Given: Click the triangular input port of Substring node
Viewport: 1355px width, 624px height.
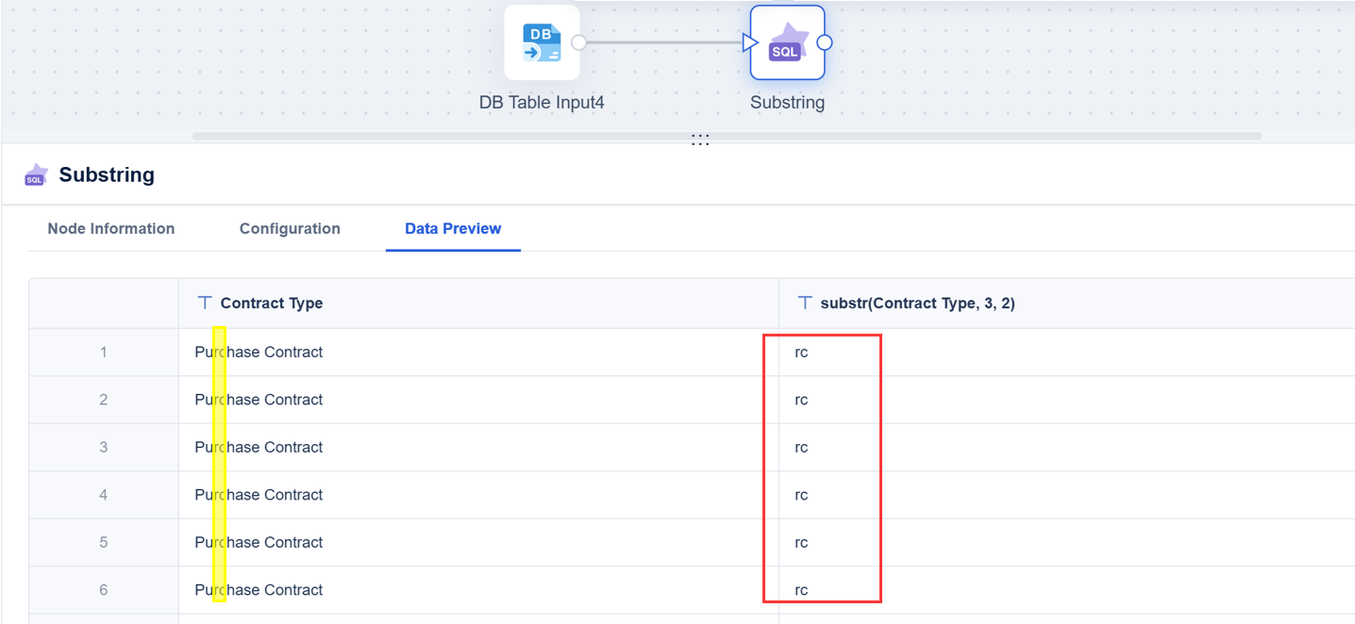Looking at the screenshot, I should 750,42.
